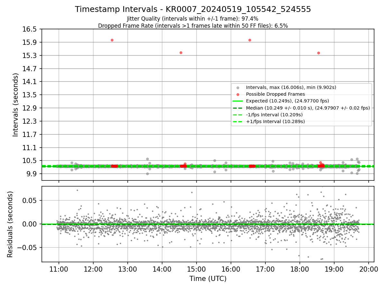Select legend entry 'Intervals, max (16.006s), min (9.902s)'
This screenshot has height=290, width=386.
(291, 87)
